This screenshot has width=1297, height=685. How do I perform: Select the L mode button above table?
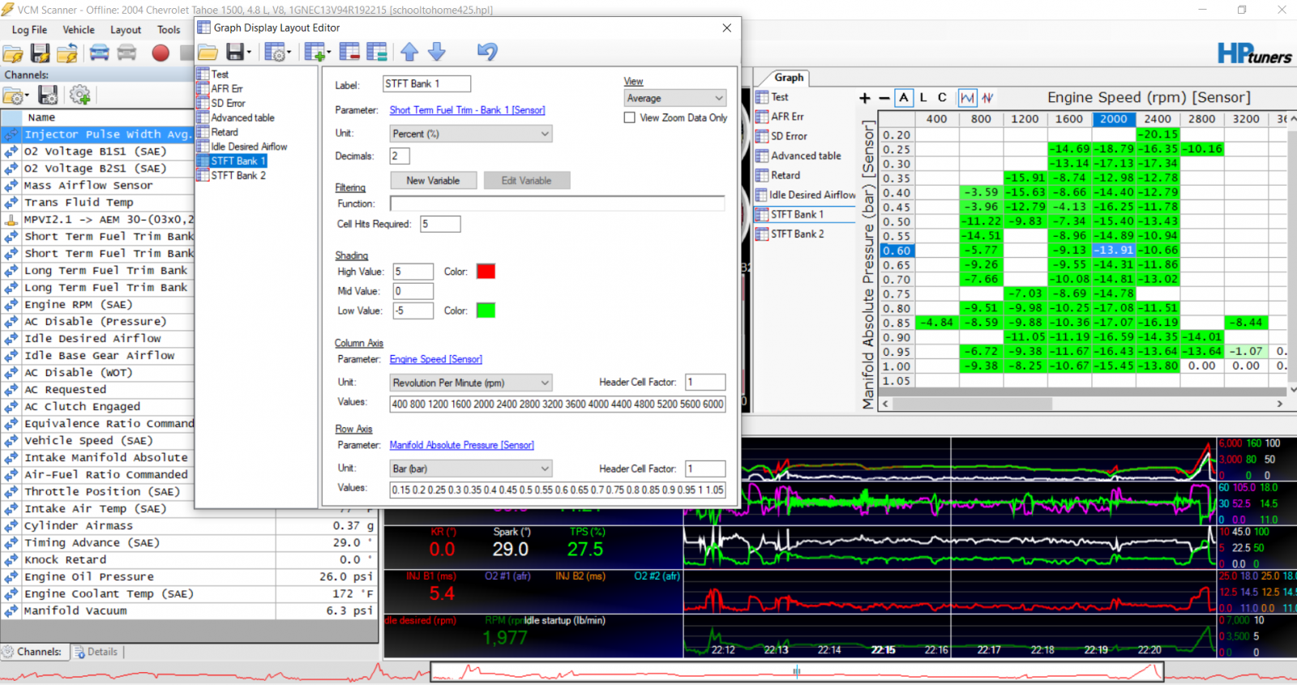click(922, 98)
